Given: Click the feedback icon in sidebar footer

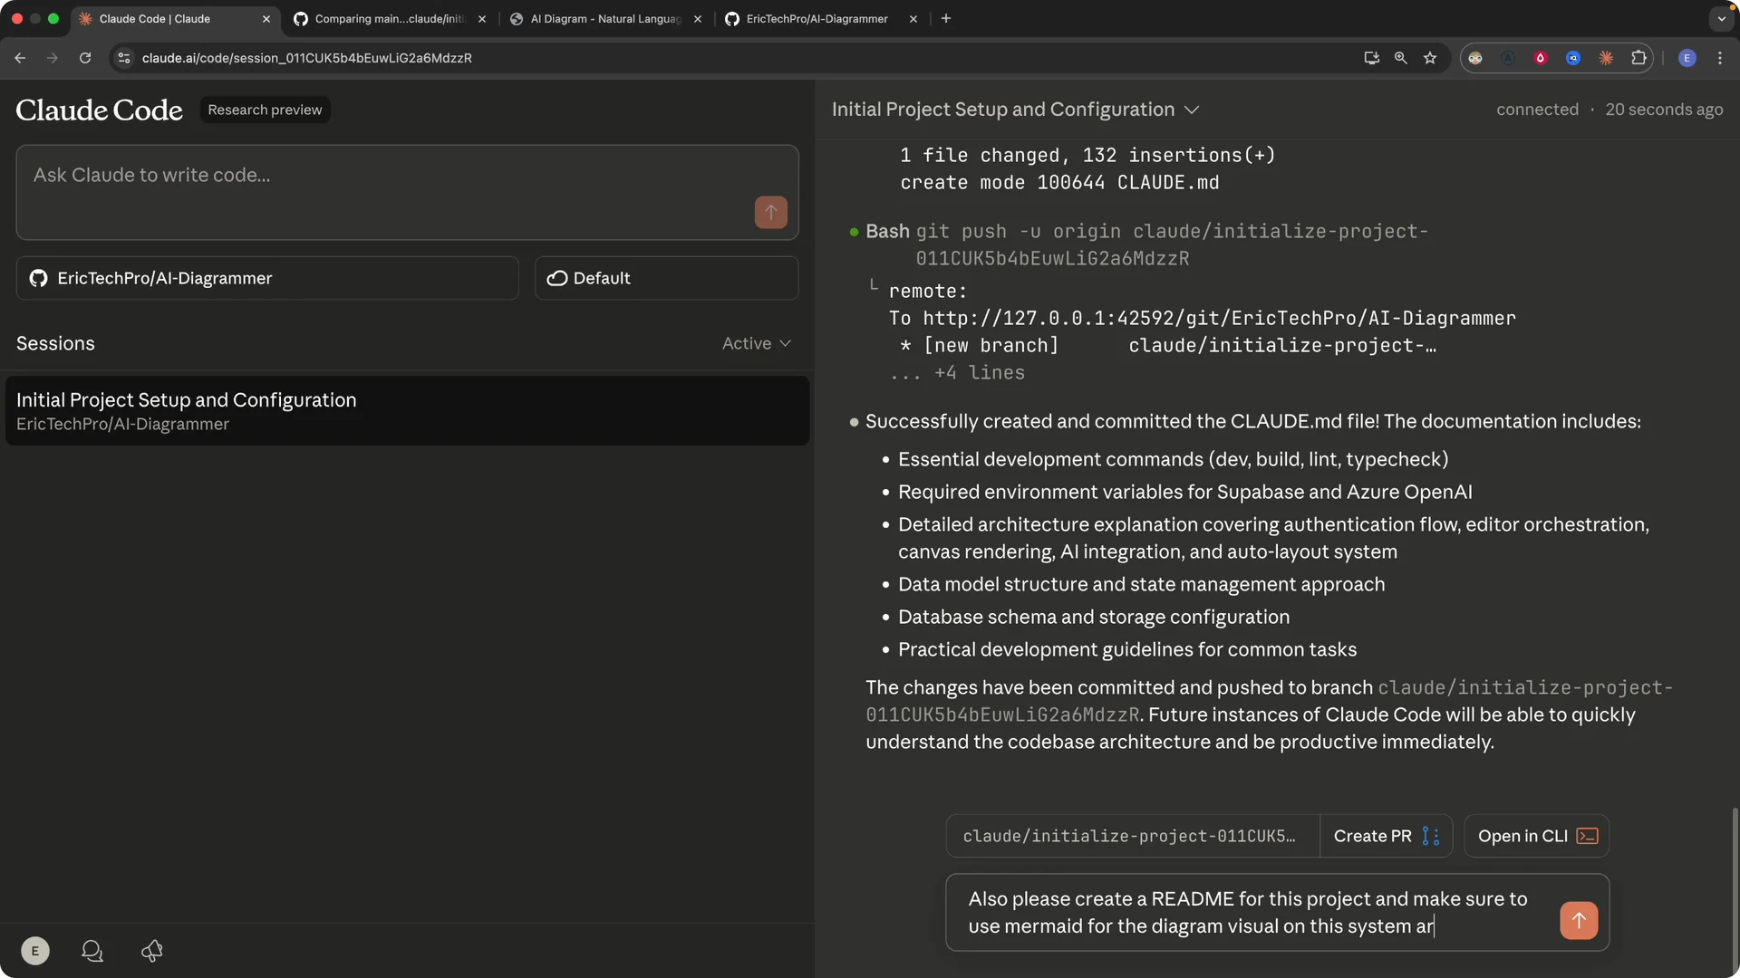Looking at the screenshot, I should (x=152, y=951).
